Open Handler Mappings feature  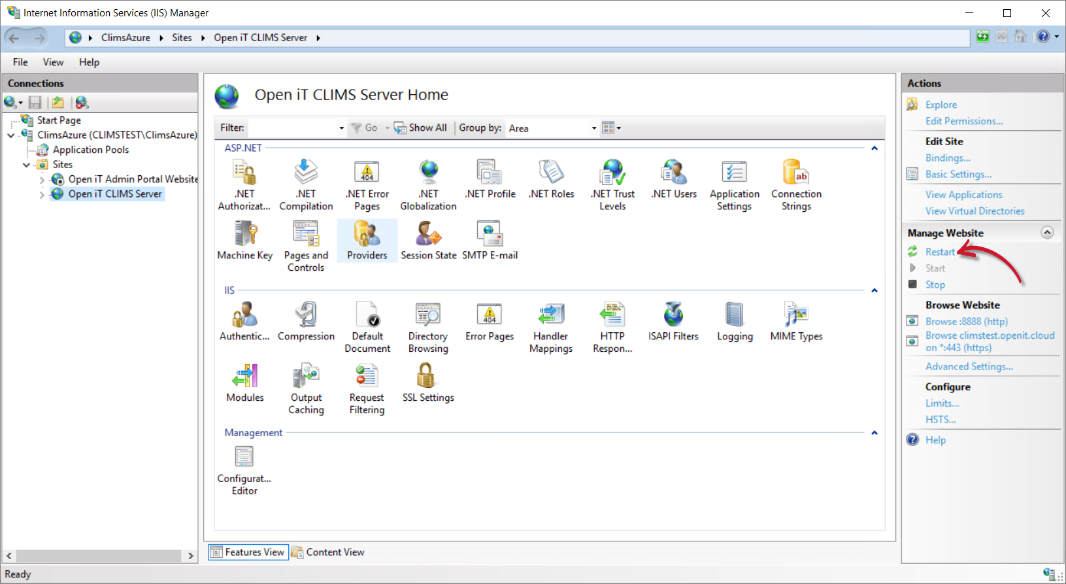[x=551, y=328]
